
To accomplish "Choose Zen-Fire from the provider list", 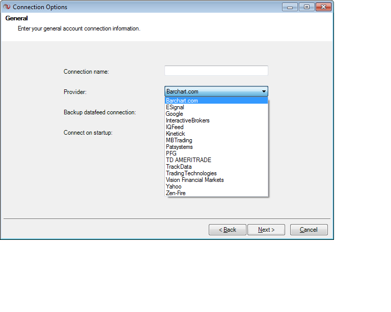I will (x=216, y=193).
